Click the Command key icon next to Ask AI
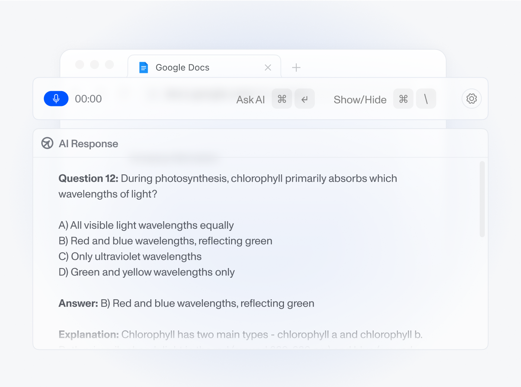The width and height of the screenshot is (521, 387). [x=282, y=99]
